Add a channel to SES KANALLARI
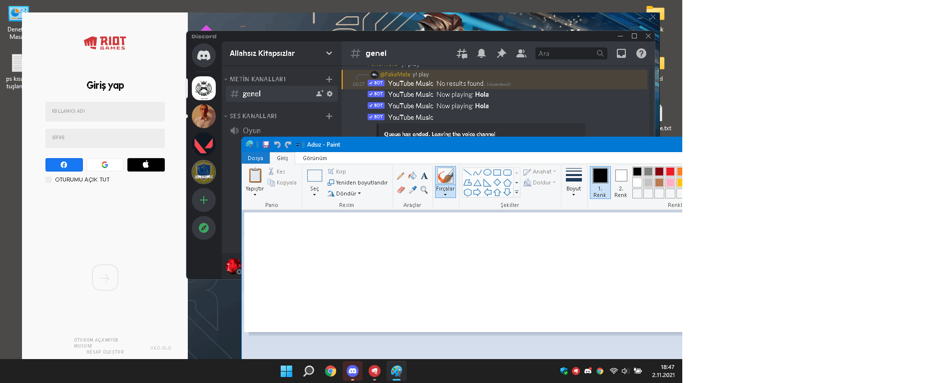 pos(329,116)
